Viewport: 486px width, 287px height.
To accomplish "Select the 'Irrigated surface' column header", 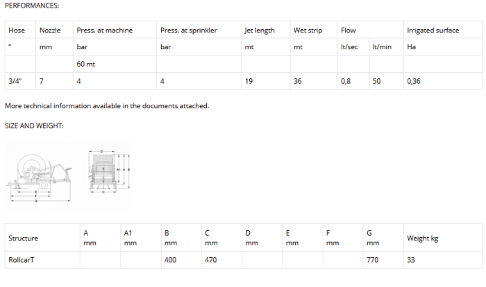I will [x=433, y=31].
